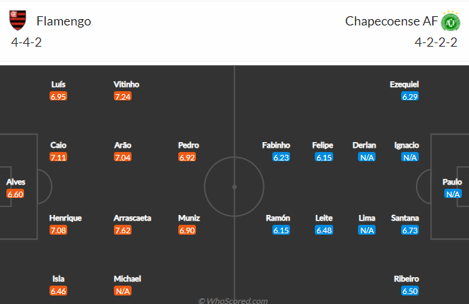Select Michael's N/A rating badge

point(122,291)
